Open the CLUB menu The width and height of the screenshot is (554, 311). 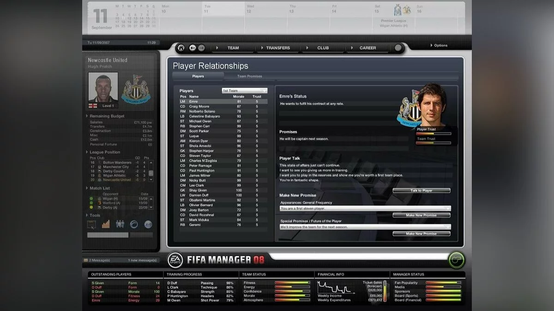323,48
